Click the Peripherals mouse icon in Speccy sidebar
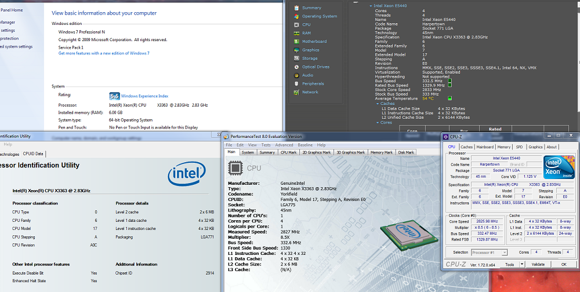 click(296, 84)
